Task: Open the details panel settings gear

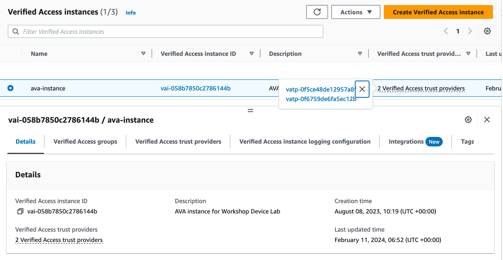Action: tap(468, 120)
